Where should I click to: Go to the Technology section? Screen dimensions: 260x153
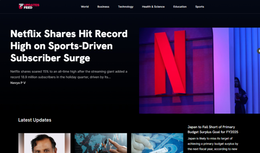click(126, 7)
